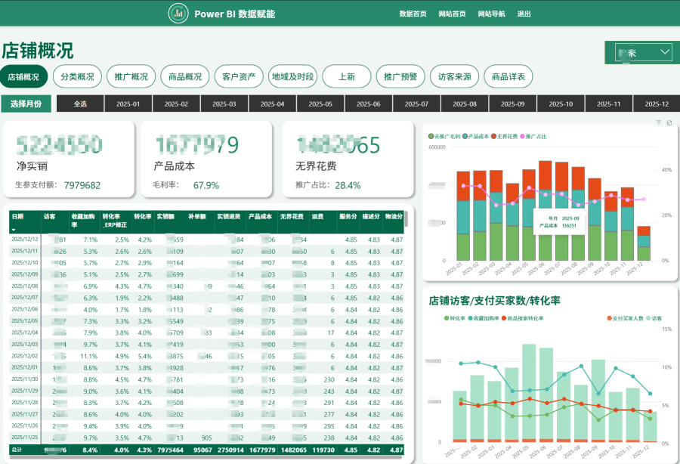This screenshot has width=680, height=464.
Task: Click the 推广占比 pink legend marker
Action: click(x=522, y=137)
